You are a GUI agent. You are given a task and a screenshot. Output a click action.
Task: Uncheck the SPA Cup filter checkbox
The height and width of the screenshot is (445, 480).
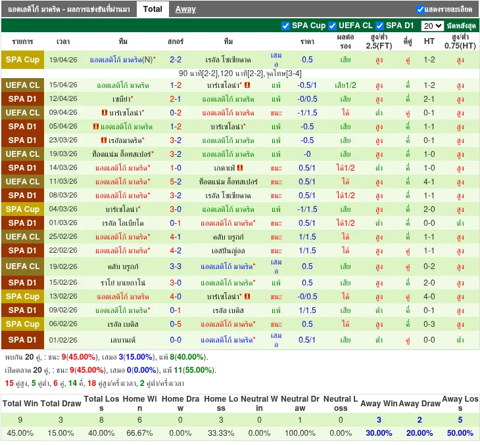click(285, 26)
